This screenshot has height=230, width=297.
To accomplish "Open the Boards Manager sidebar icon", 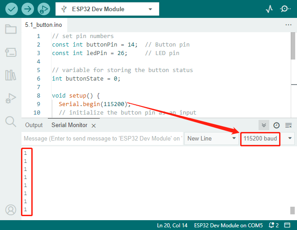I will (x=11, y=52).
